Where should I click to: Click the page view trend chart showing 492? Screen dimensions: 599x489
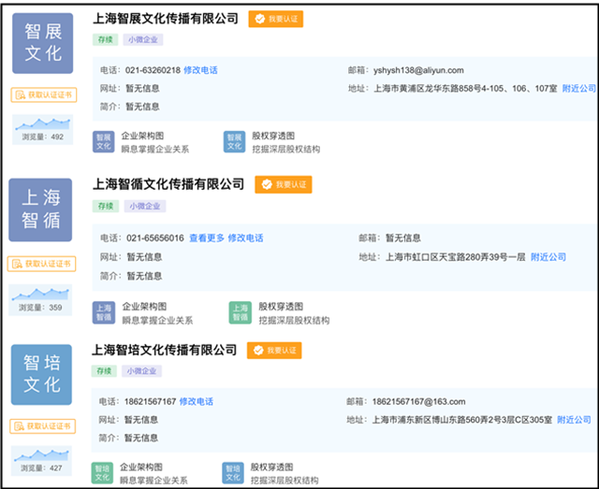click(43, 123)
